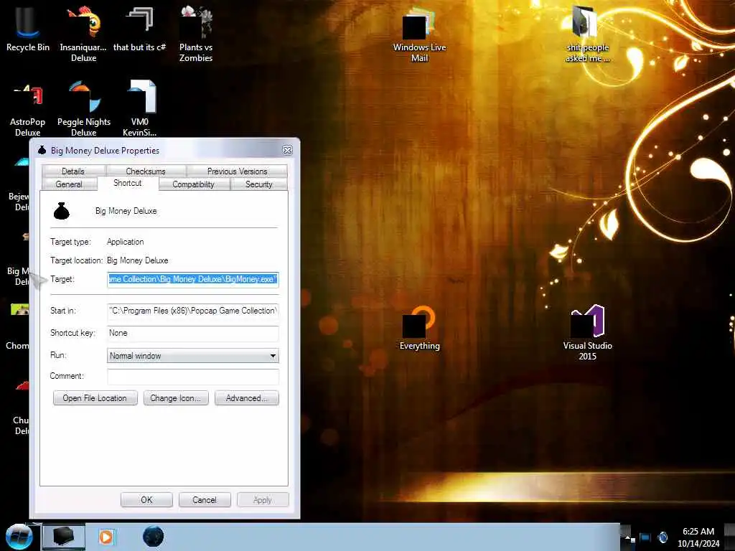This screenshot has height=551, width=735.
Task: Click the Change Icon... button
Action: (176, 397)
